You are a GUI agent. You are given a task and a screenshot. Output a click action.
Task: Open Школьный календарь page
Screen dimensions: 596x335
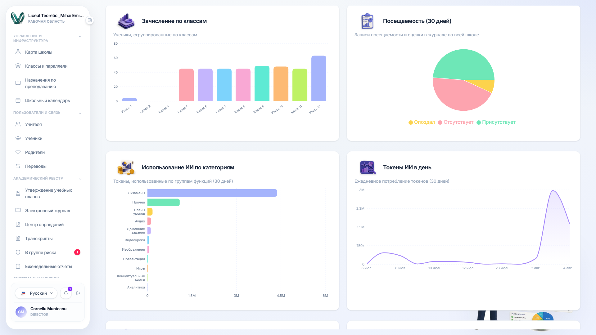pos(48,100)
